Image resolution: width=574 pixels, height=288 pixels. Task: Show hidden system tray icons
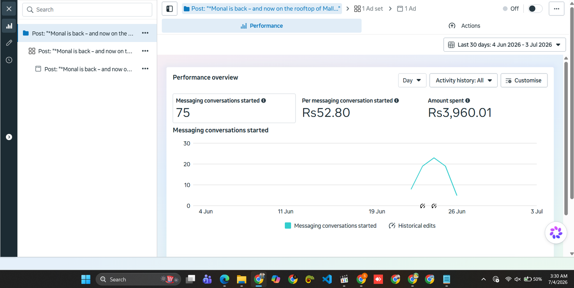point(484,279)
